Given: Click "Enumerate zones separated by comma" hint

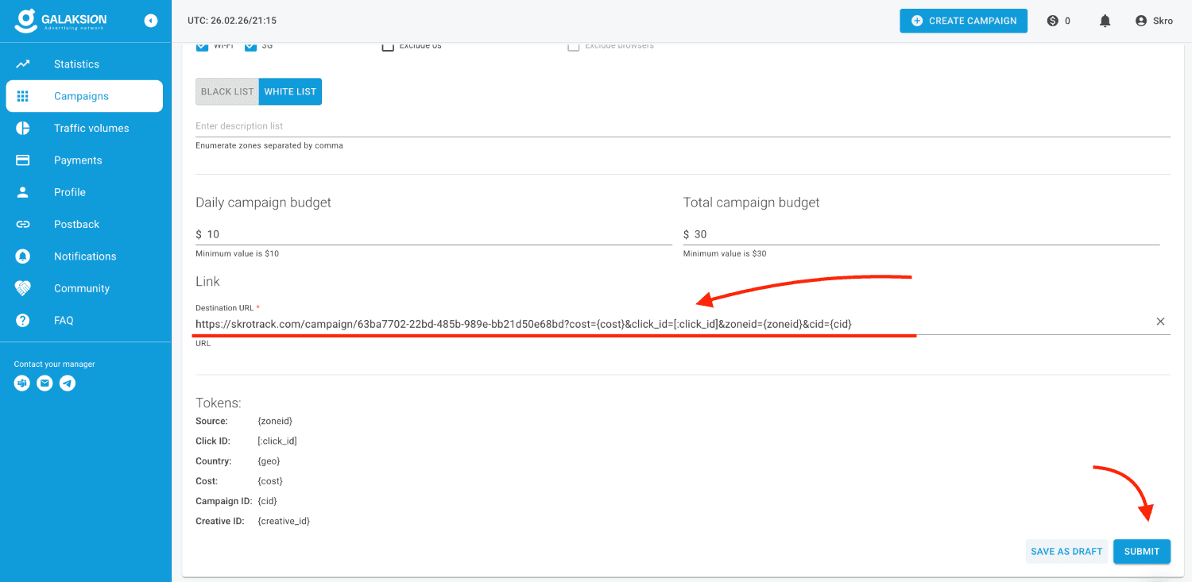Looking at the screenshot, I should tap(269, 146).
